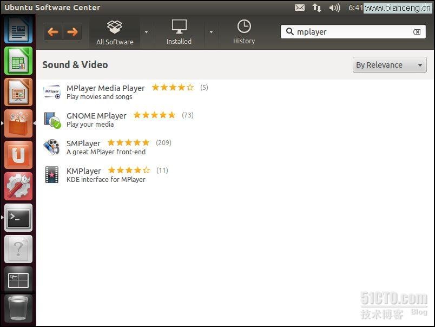This screenshot has height=327, width=435.
Task: Go back with the left arrow
Action: point(53,32)
